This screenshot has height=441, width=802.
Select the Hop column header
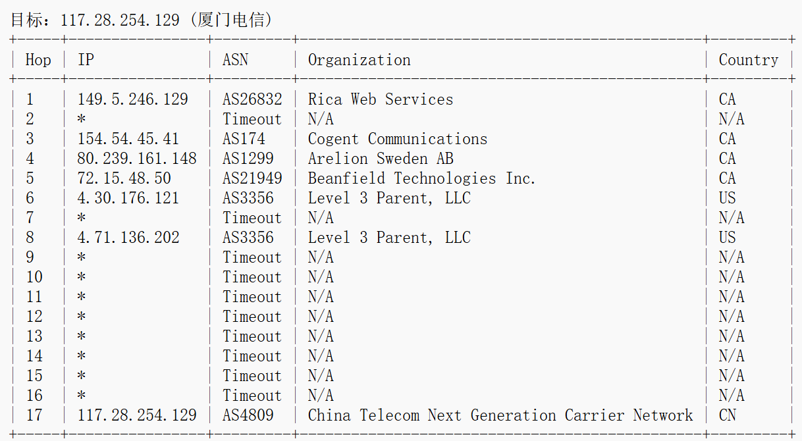click(x=38, y=60)
